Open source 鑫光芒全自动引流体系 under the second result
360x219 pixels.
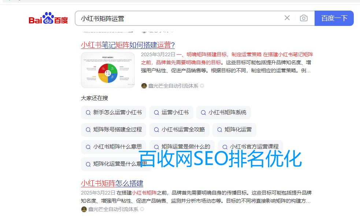click(x=113, y=209)
